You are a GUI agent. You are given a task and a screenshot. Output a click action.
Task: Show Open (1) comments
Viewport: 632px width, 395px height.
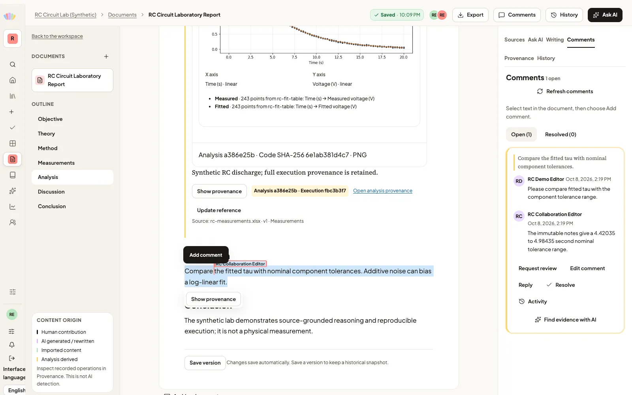pos(521,134)
